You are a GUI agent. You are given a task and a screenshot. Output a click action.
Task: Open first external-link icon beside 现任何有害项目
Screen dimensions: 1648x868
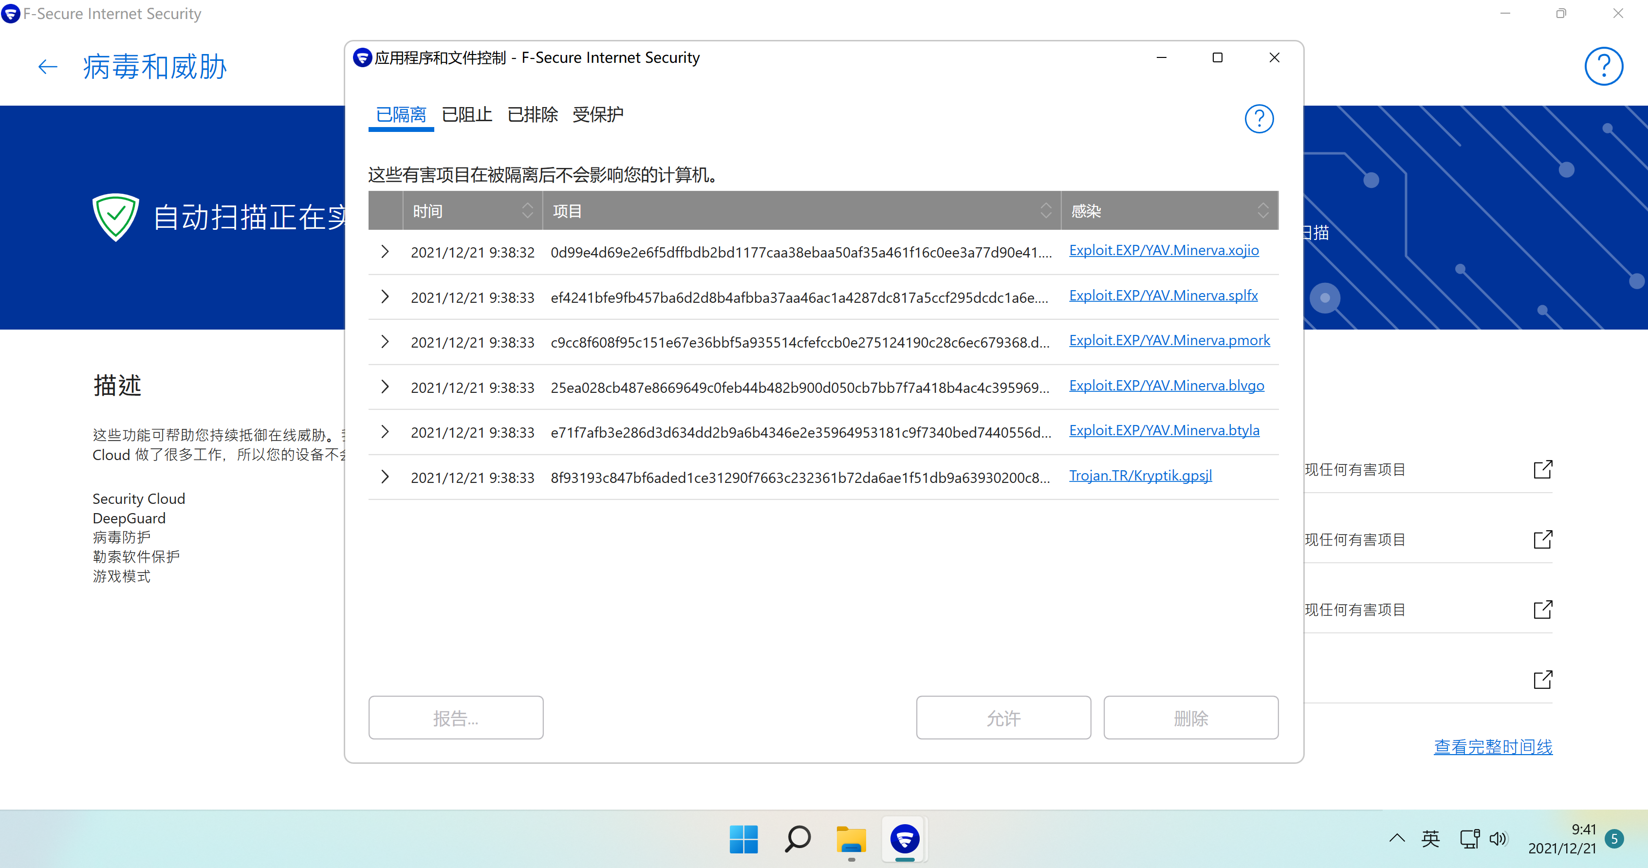click(x=1542, y=469)
